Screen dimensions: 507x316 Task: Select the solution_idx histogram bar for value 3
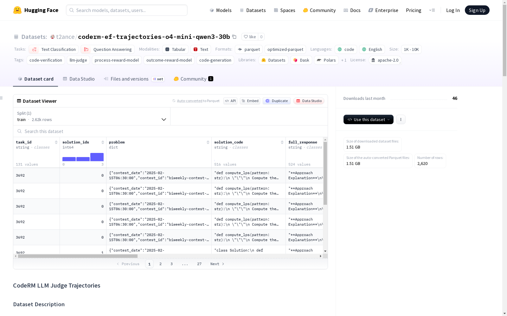coord(97,157)
